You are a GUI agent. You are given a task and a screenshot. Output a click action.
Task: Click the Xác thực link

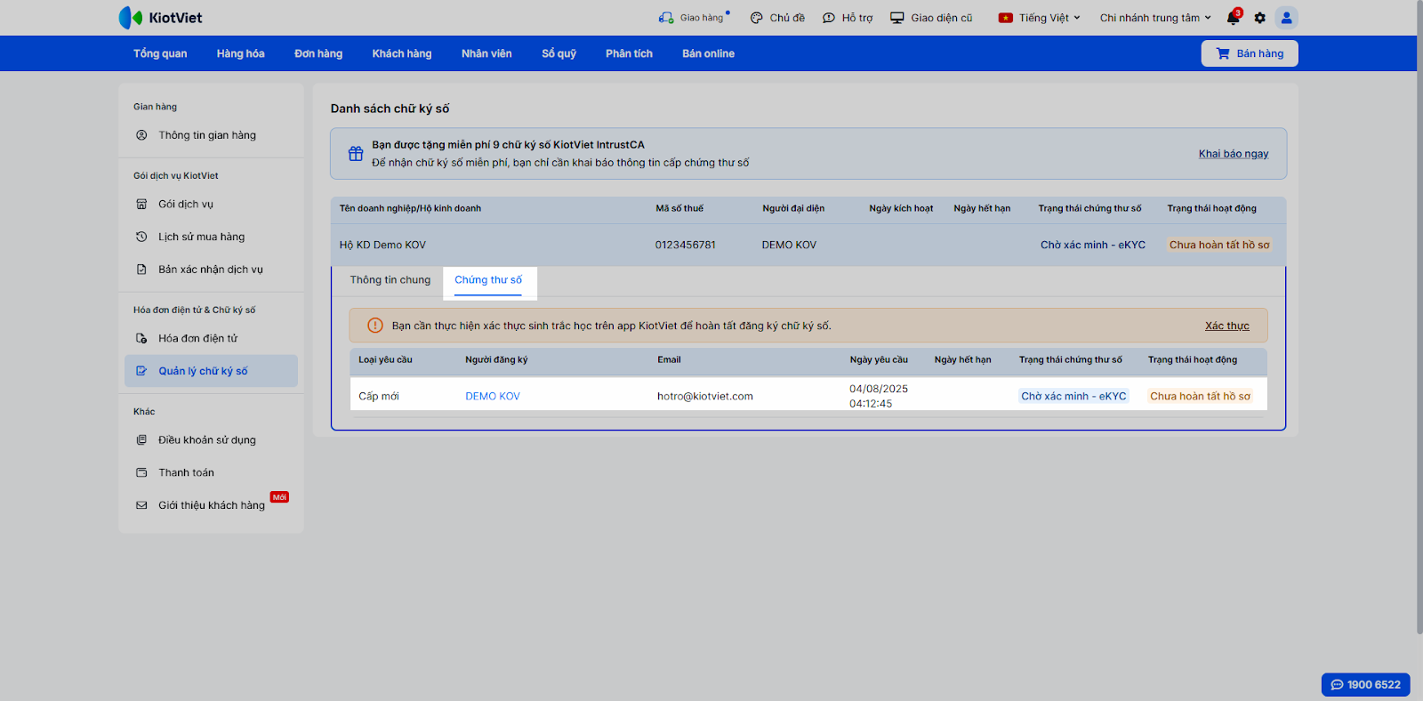point(1227,326)
